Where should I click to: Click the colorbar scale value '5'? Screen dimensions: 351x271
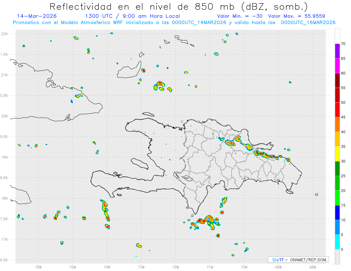pyautogui.click(x=342, y=235)
